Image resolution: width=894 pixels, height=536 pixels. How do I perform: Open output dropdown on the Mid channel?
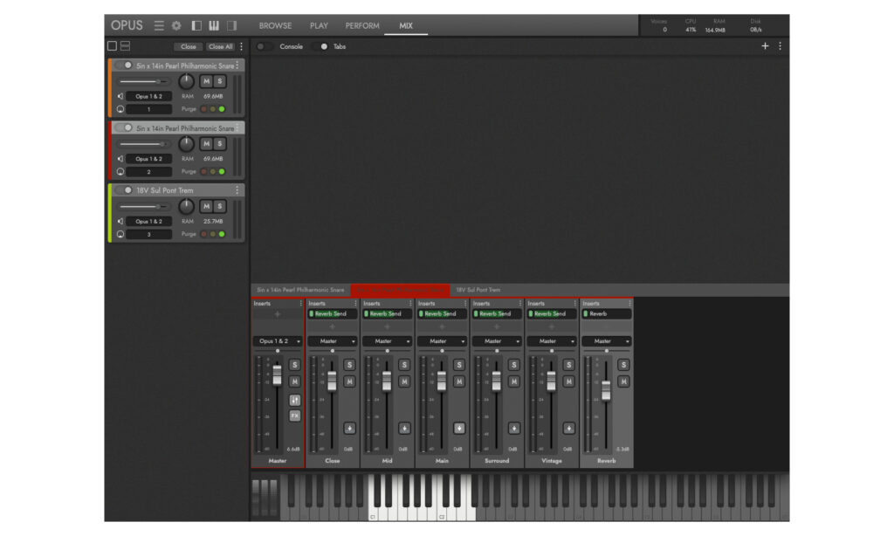pyautogui.click(x=387, y=341)
